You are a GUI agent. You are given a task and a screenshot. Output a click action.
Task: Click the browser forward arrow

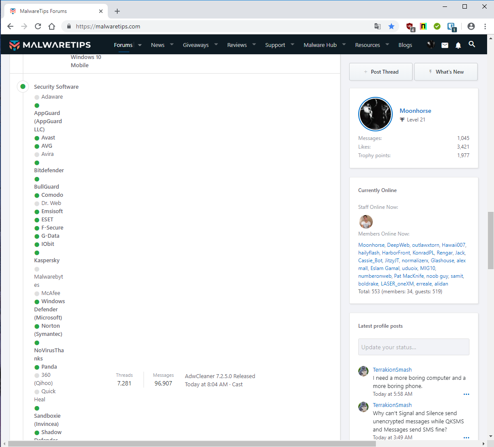(x=24, y=26)
